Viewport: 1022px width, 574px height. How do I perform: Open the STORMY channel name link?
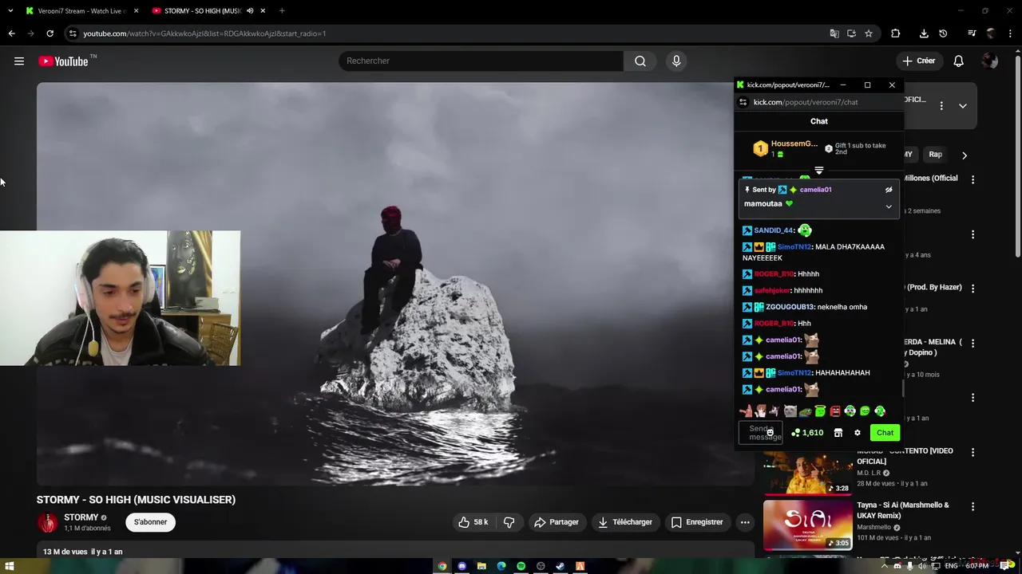pyautogui.click(x=81, y=517)
